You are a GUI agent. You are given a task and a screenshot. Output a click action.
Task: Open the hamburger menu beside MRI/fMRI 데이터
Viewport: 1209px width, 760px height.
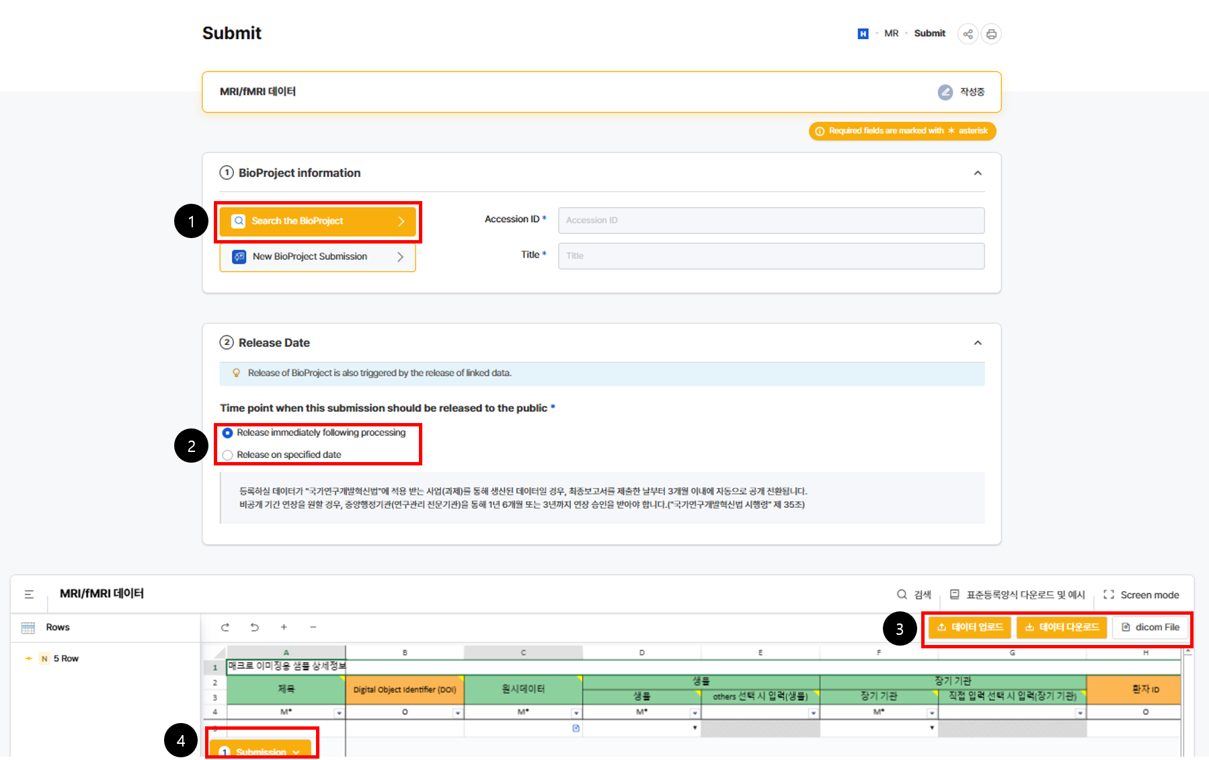[29, 594]
